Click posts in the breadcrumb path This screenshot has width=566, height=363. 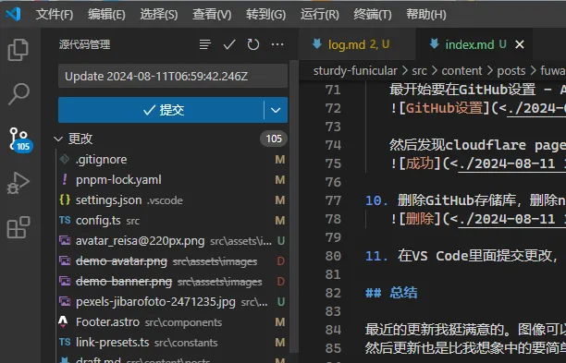click(x=511, y=70)
